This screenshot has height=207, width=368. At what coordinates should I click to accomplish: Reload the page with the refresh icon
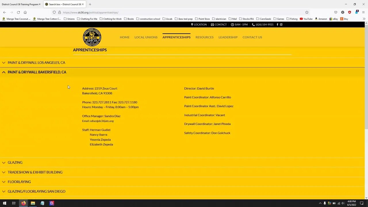(x=18, y=12)
